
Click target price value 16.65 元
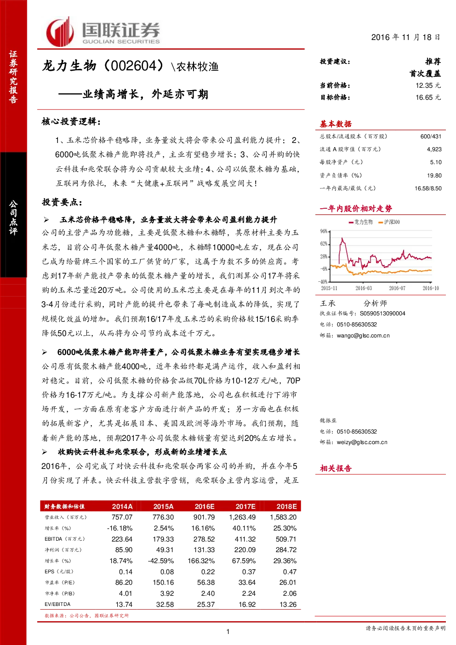(x=428, y=97)
